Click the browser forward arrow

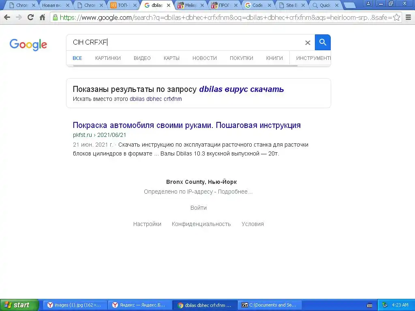click(x=19, y=17)
